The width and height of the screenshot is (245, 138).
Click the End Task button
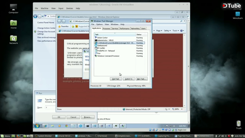pos(116,79)
